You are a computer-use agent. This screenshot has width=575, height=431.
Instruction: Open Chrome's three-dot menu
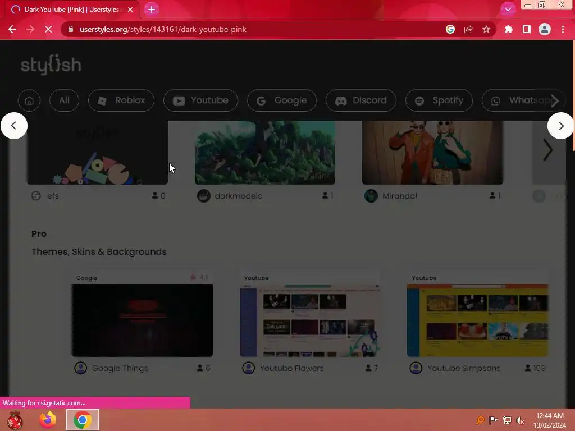pyautogui.click(x=563, y=29)
